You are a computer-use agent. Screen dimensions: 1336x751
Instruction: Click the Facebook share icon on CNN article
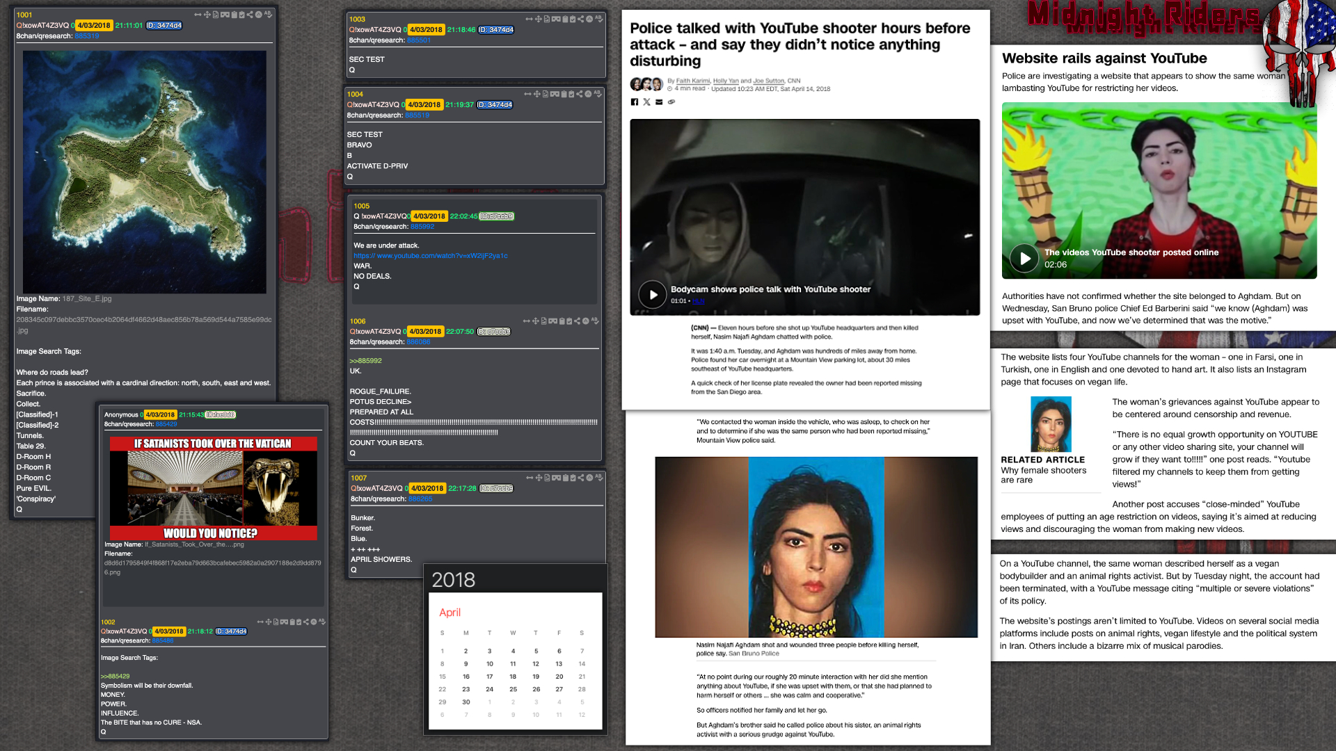point(634,102)
